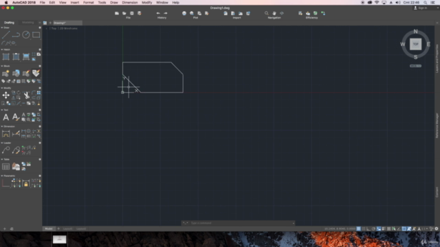440x247 pixels.
Task: Select the Rotate tool
Action: (x=19, y=93)
